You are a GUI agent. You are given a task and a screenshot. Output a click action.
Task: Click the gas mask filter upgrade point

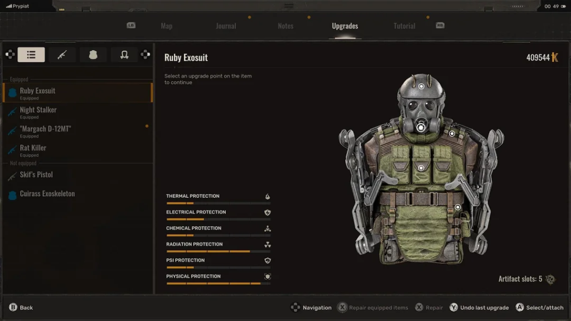point(420,128)
